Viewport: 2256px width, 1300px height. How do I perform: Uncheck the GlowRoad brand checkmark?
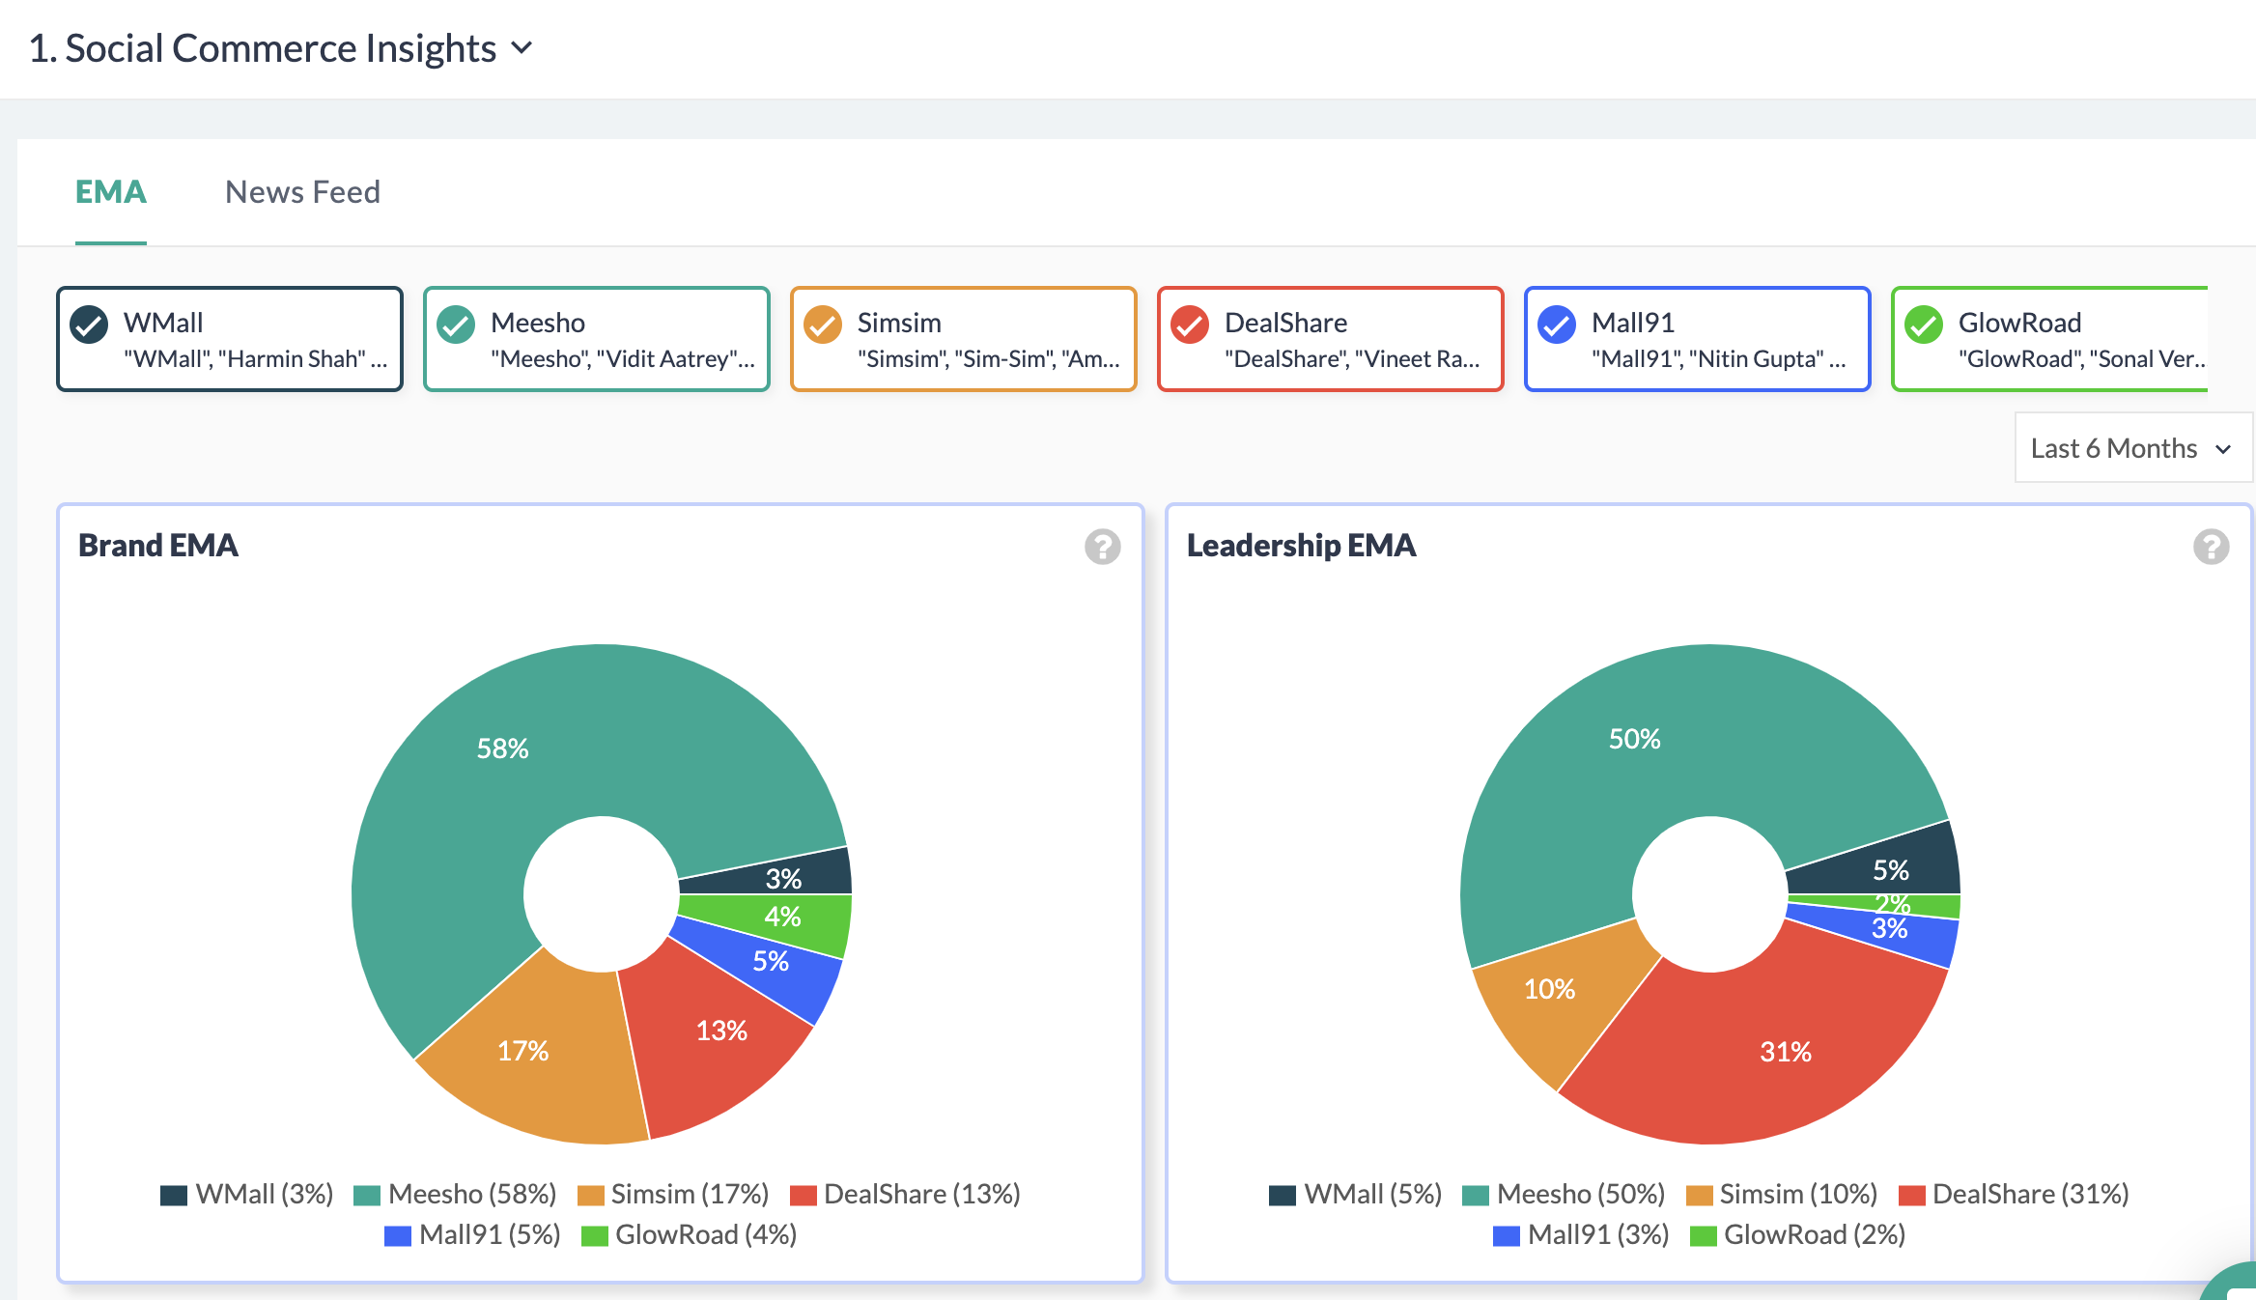tap(1924, 325)
